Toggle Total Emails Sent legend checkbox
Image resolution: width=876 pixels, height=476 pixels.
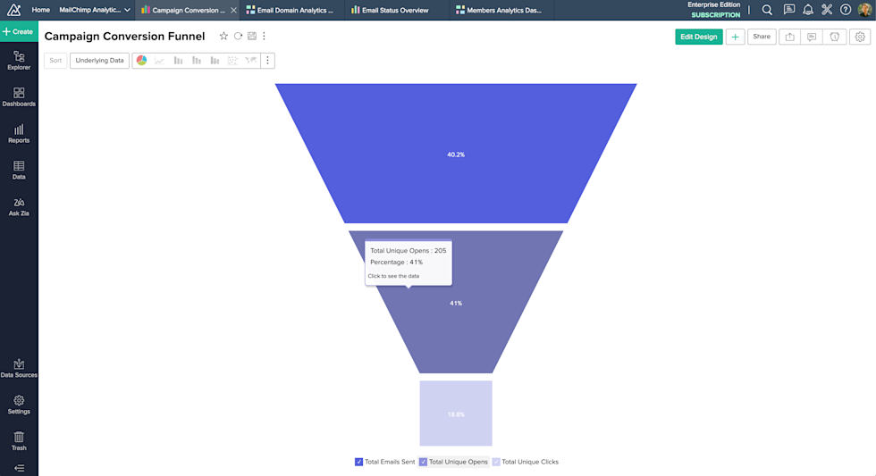[x=358, y=462]
